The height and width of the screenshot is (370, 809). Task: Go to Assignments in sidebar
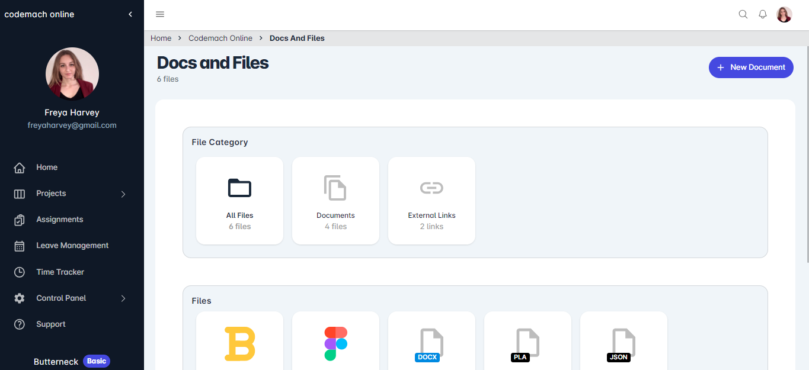pyautogui.click(x=59, y=220)
